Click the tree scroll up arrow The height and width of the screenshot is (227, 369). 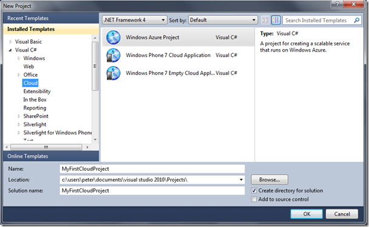click(95, 38)
